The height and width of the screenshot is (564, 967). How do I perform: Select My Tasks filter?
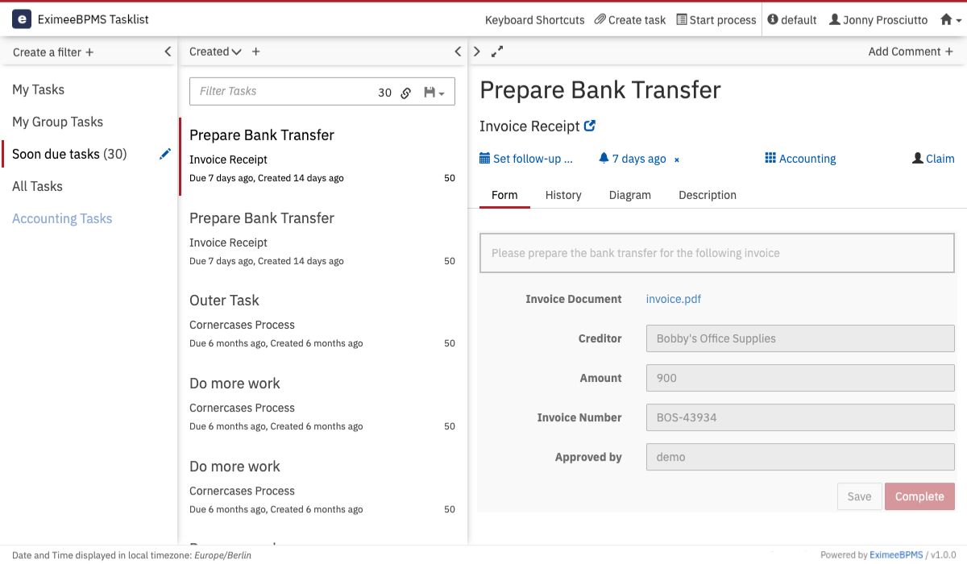click(38, 89)
